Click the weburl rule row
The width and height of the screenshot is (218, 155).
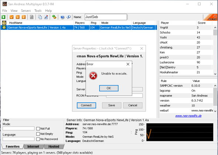coord(186,110)
